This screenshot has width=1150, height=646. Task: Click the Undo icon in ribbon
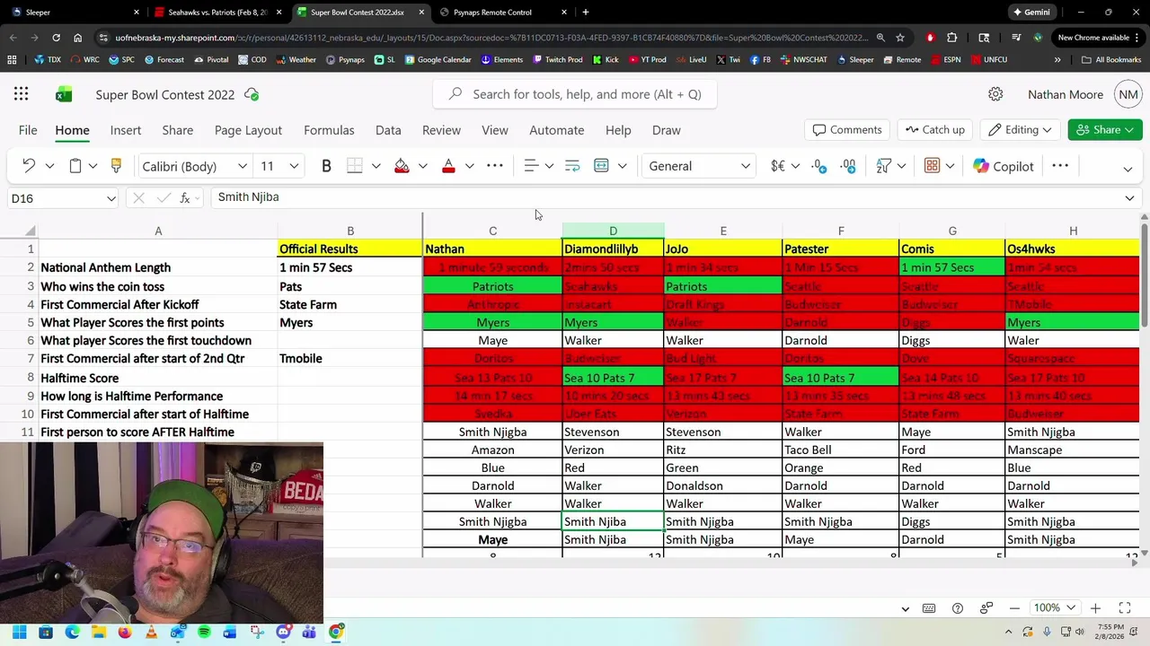[x=28, y=166]
